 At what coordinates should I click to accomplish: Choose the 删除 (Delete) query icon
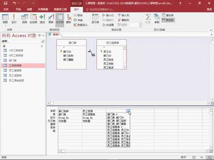coord(69,19)
